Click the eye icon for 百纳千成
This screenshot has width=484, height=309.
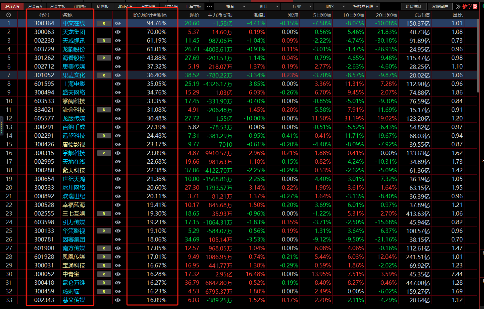click(118, 127)
